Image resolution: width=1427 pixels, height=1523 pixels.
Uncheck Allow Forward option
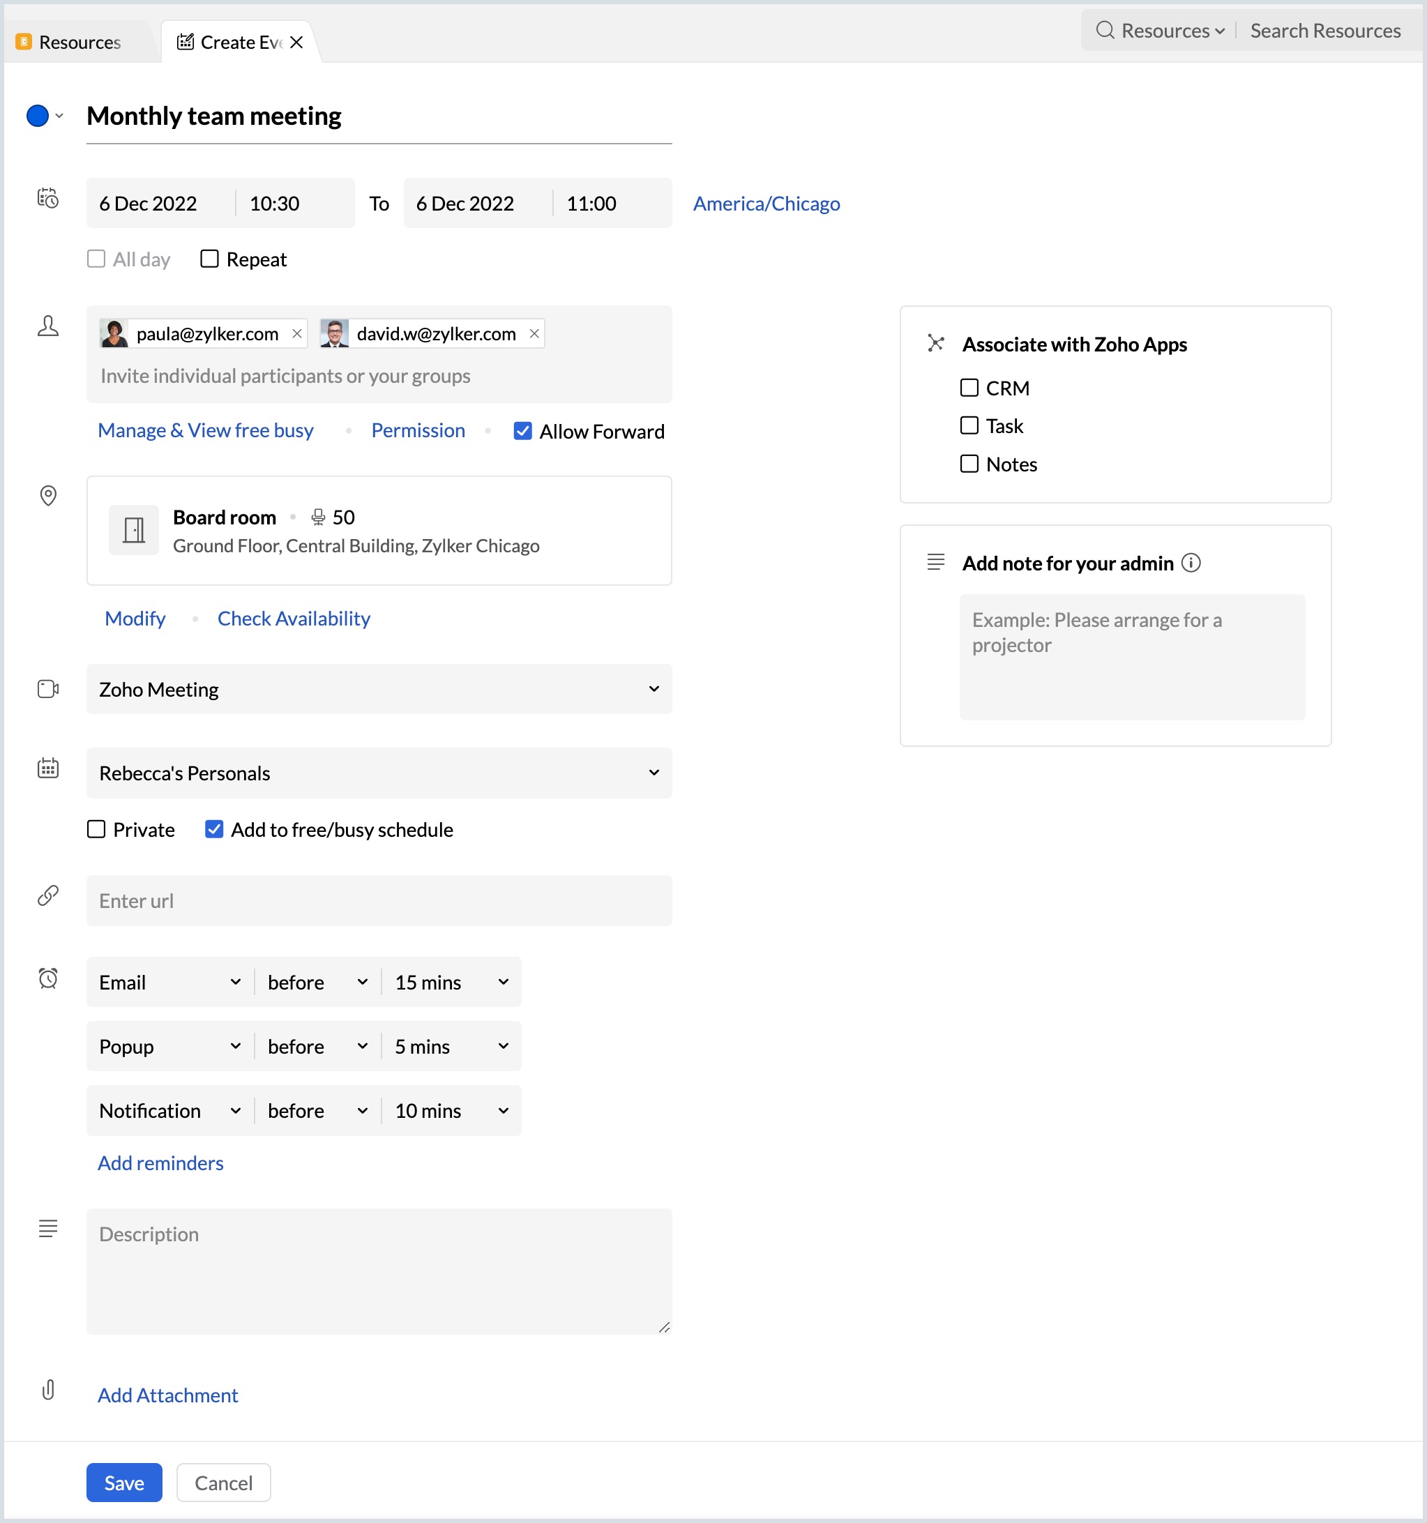click(x=522, y=432)
